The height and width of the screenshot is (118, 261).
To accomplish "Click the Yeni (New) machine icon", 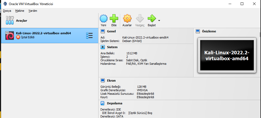I will 104,18.
